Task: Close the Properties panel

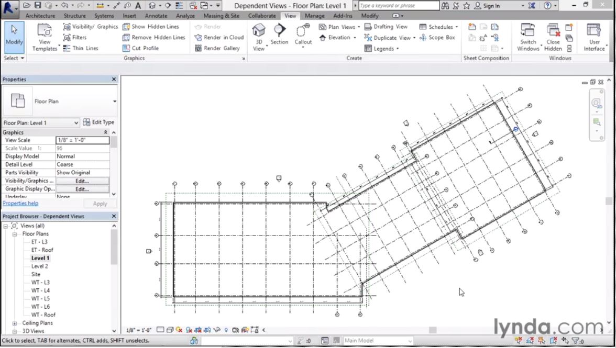Action: [114, 79]
